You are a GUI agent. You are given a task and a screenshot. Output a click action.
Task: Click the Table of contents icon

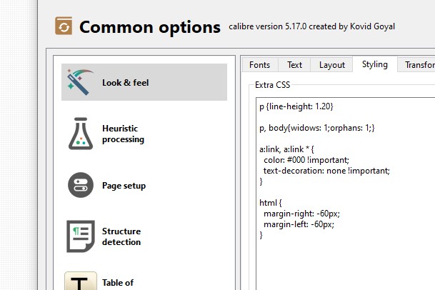81,281
